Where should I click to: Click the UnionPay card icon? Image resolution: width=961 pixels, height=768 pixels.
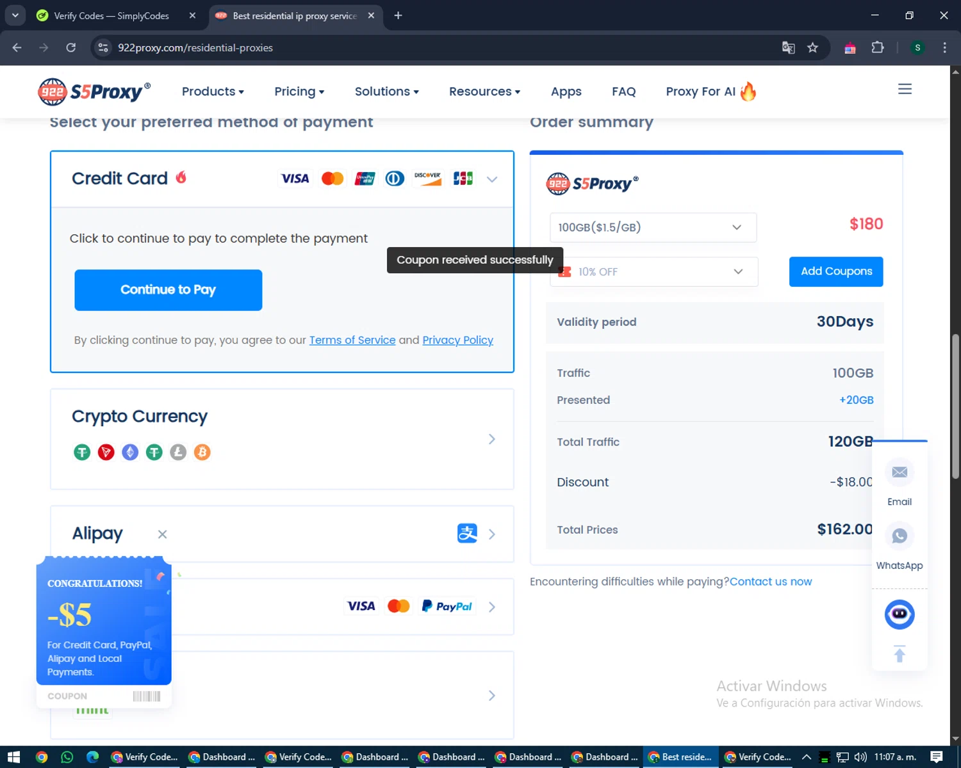pos(365,179)
